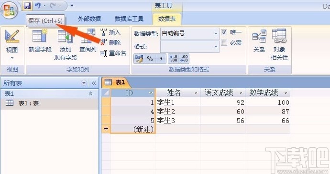Screen dimensions: 330x174
Task: Click 语文成绩 cell with value 60
Action: coord(223,111)
